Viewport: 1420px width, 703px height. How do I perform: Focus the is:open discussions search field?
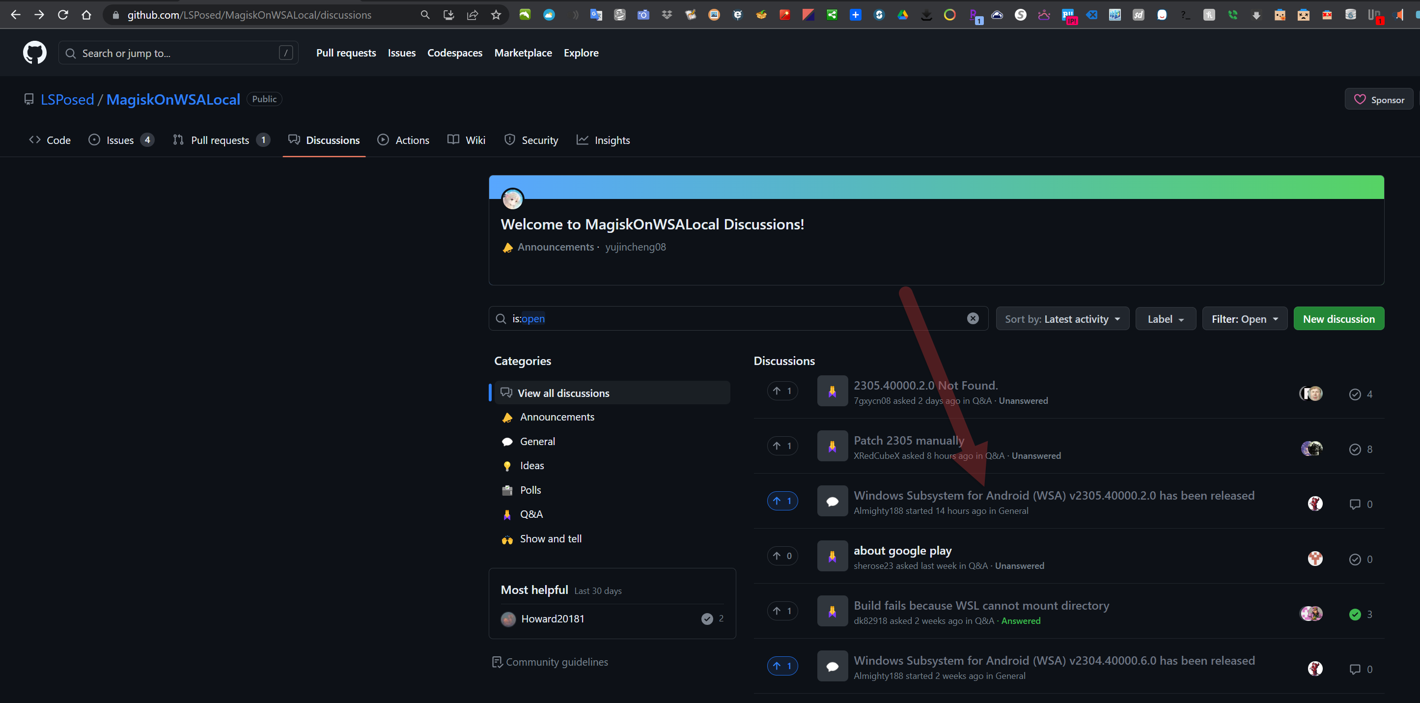[x=738, y=319]
